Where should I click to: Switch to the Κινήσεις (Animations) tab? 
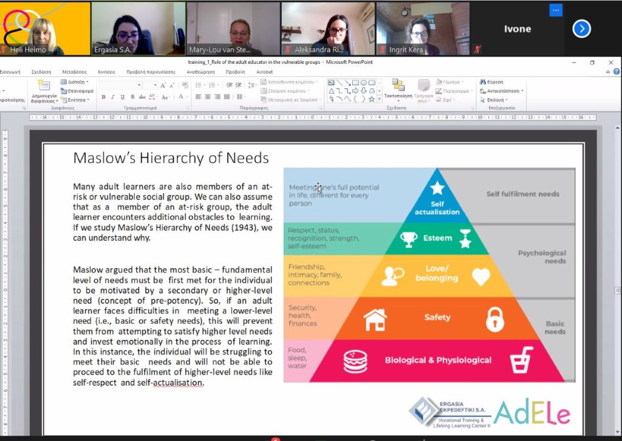tap(106, 72)
